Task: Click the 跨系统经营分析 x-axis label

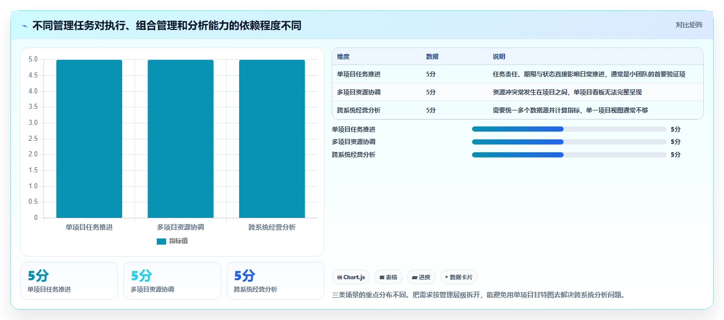Action: pos(272,227)
